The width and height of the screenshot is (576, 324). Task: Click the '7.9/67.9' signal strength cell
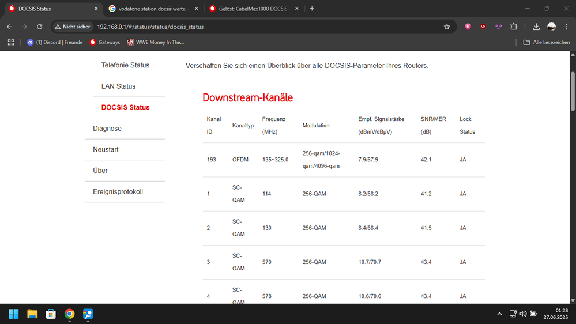[x=368, y=160]
